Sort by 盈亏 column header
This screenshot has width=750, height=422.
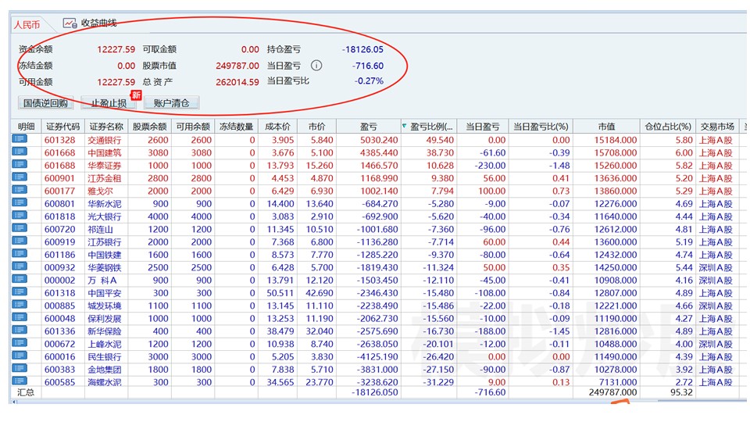tap(369, 127)
